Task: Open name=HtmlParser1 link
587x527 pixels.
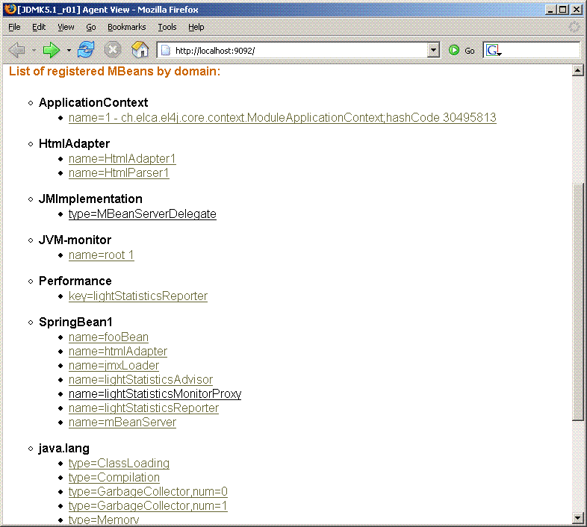Action: (x=119, y=173)
